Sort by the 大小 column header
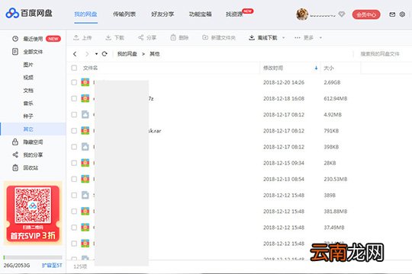 (x=329, y=68)
